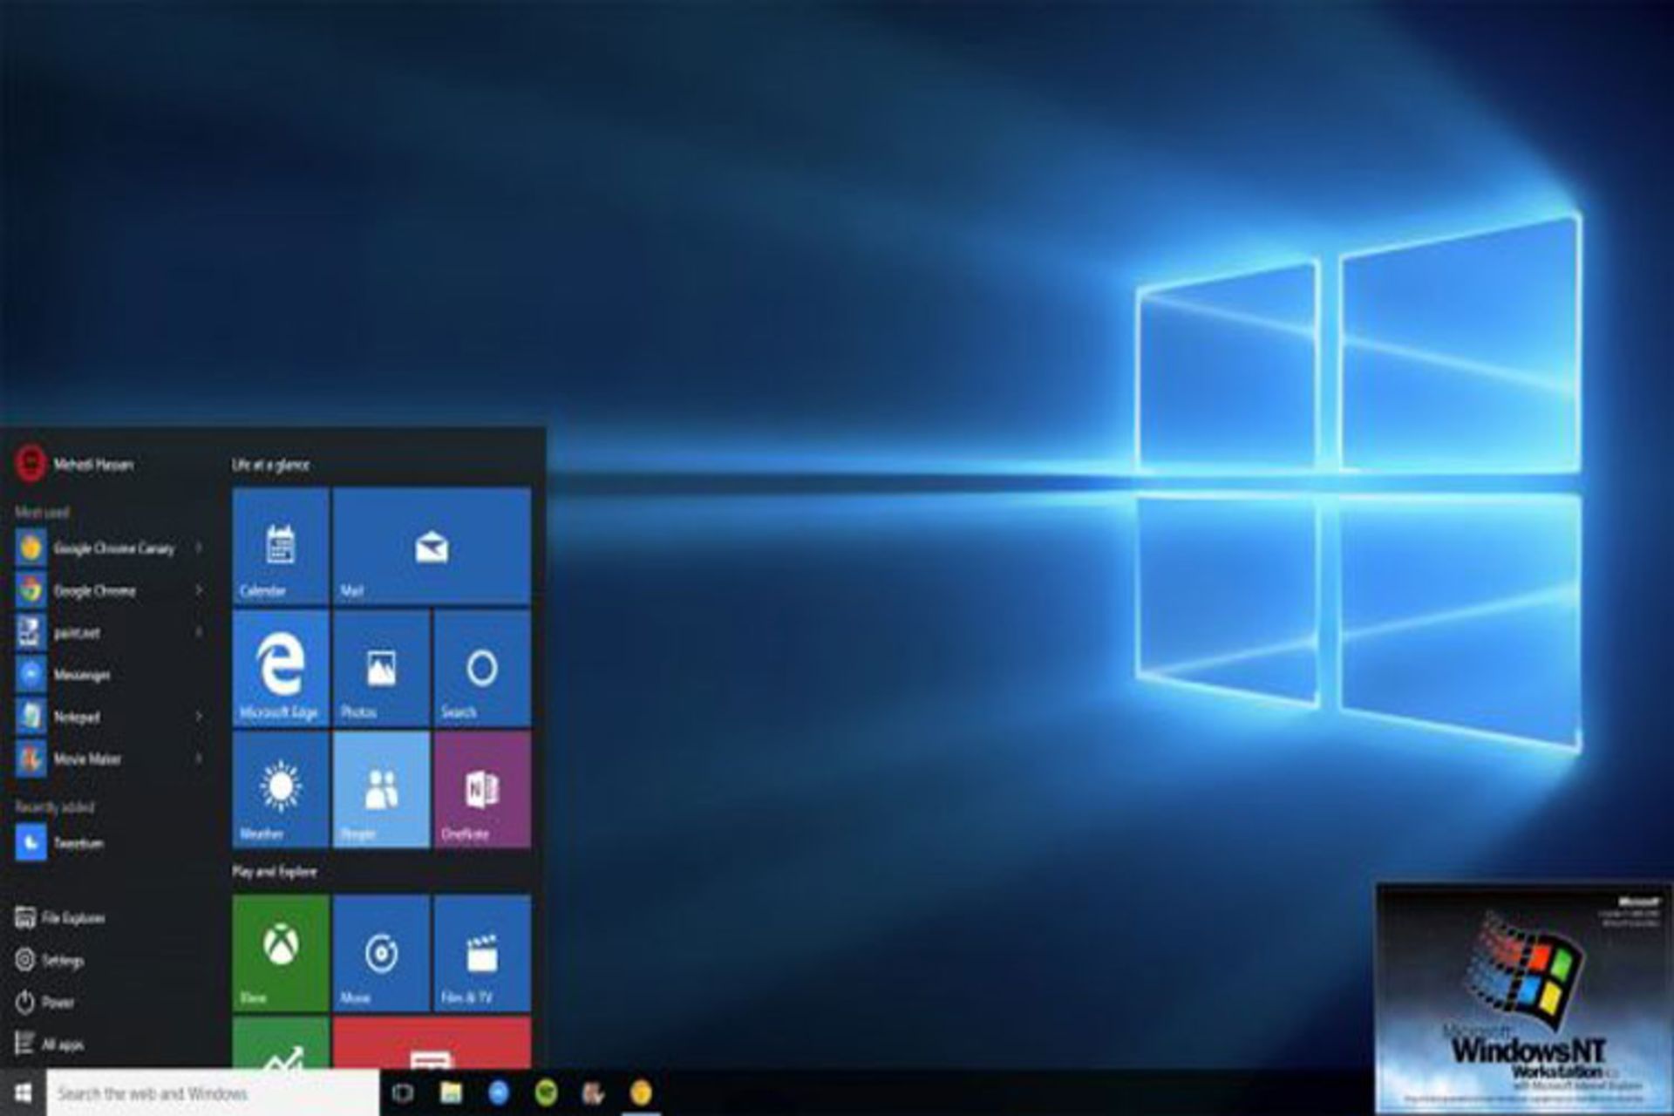Image resolution: width=1674 pixels, height=1116 pixels.
Task: Open the Films & TV tile
Action: (481, 952)
